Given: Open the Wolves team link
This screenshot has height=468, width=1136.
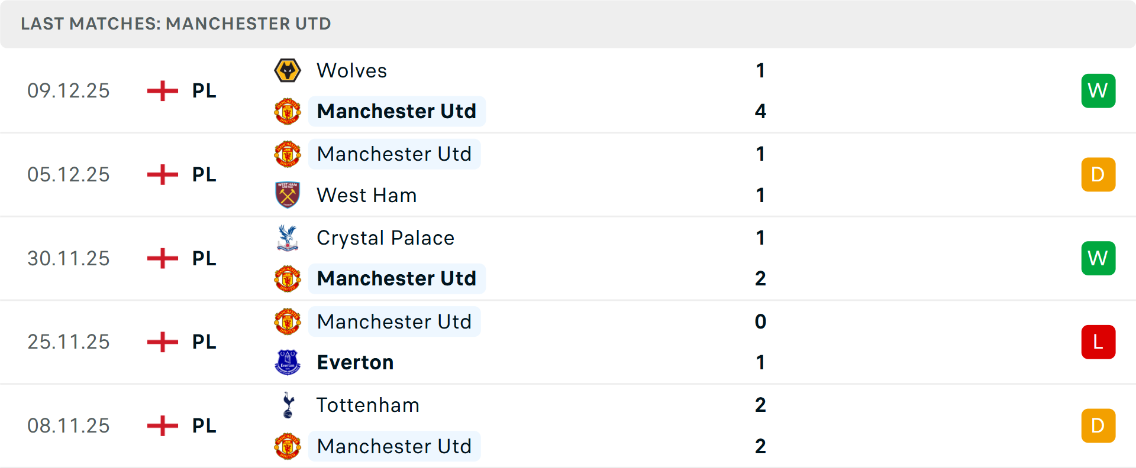Looking at the screenshot, I should tap(351, 71).
